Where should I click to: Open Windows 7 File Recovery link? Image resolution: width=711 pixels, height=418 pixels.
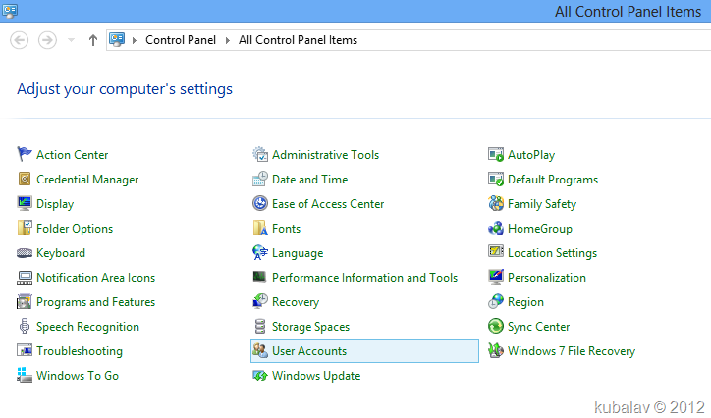point(572,351)
